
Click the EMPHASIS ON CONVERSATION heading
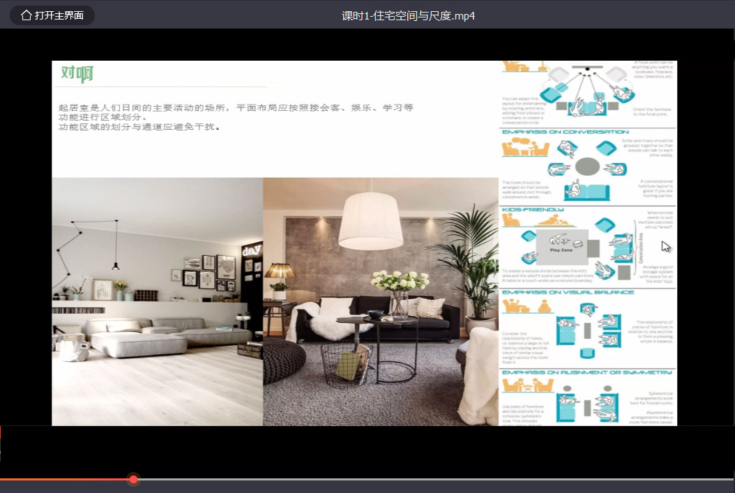(x=566, y=132)
